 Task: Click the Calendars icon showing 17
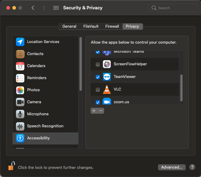20,66
